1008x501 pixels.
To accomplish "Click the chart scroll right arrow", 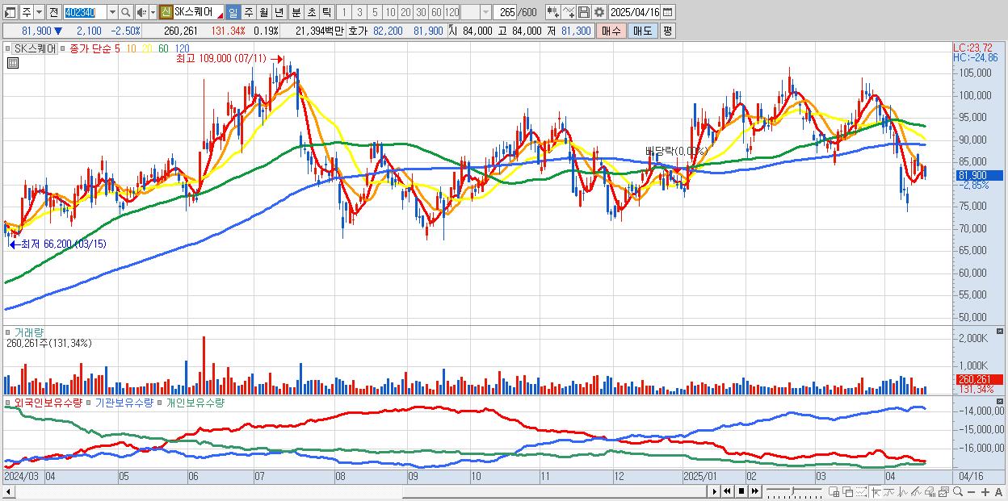I will pyautogui.click(x=714, y=491).
